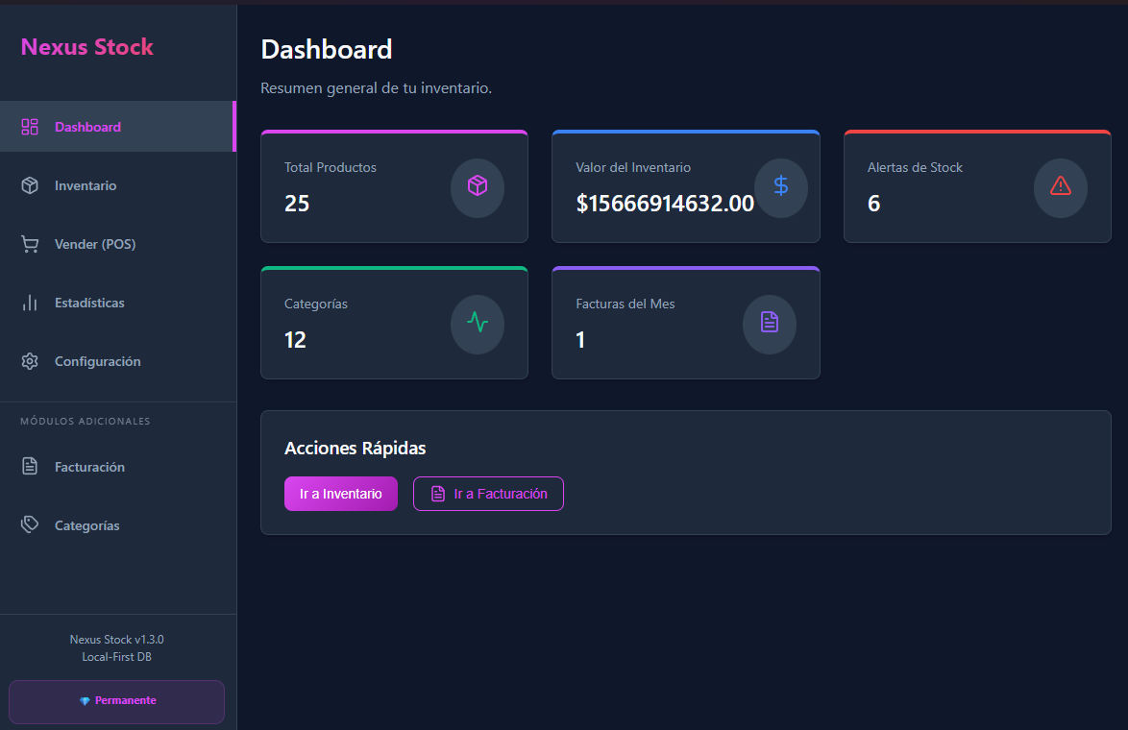Go to Vender (POS) page

point(118,245)
